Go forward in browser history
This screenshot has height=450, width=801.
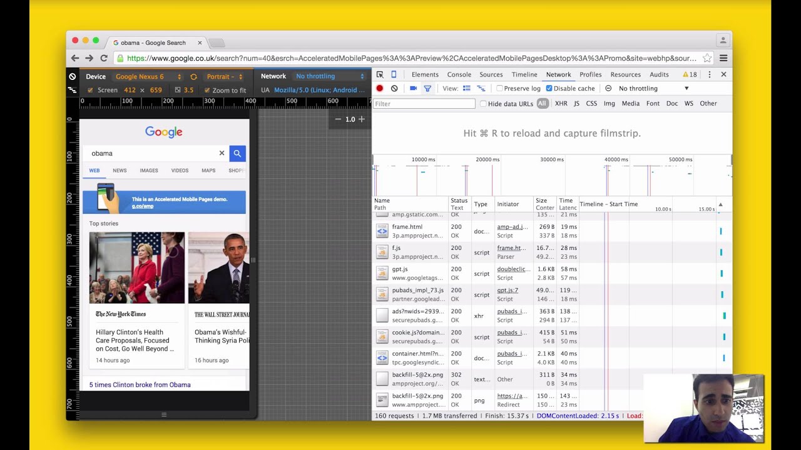click(89, 58)
